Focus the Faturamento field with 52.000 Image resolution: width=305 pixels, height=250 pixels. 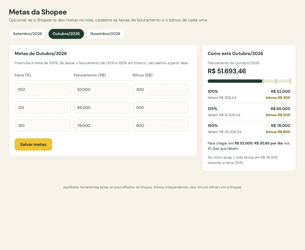coord(102,89)
